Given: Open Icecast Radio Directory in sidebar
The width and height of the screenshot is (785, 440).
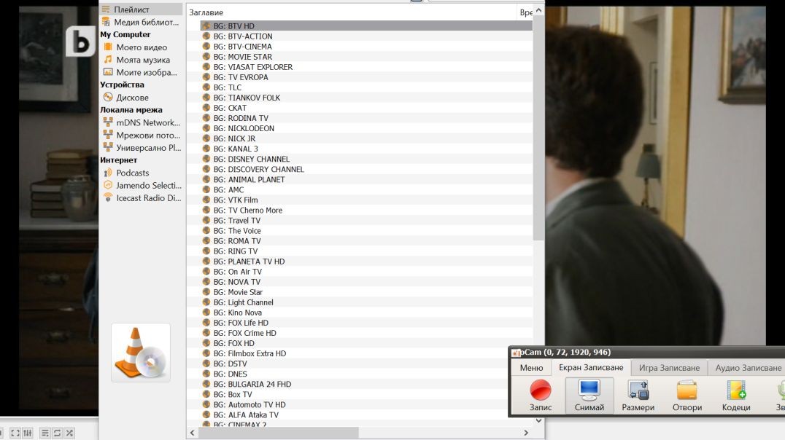Looking at the screenshot, I should [142, 198].
